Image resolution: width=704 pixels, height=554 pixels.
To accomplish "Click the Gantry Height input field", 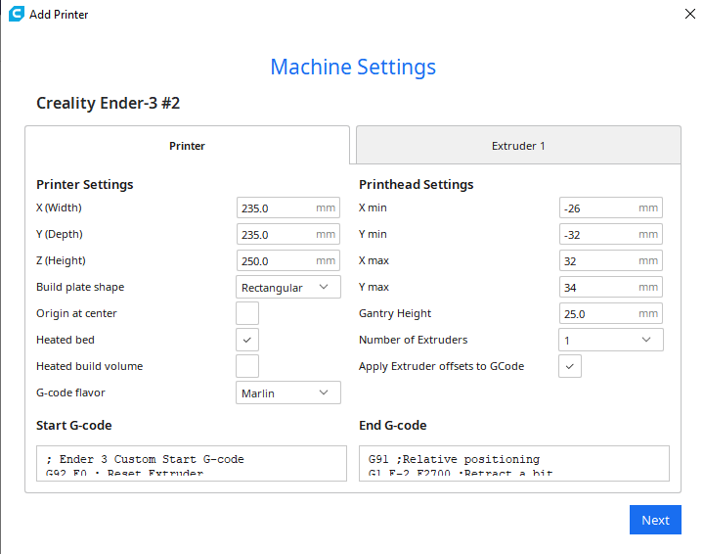I will (x=598, y=313).
